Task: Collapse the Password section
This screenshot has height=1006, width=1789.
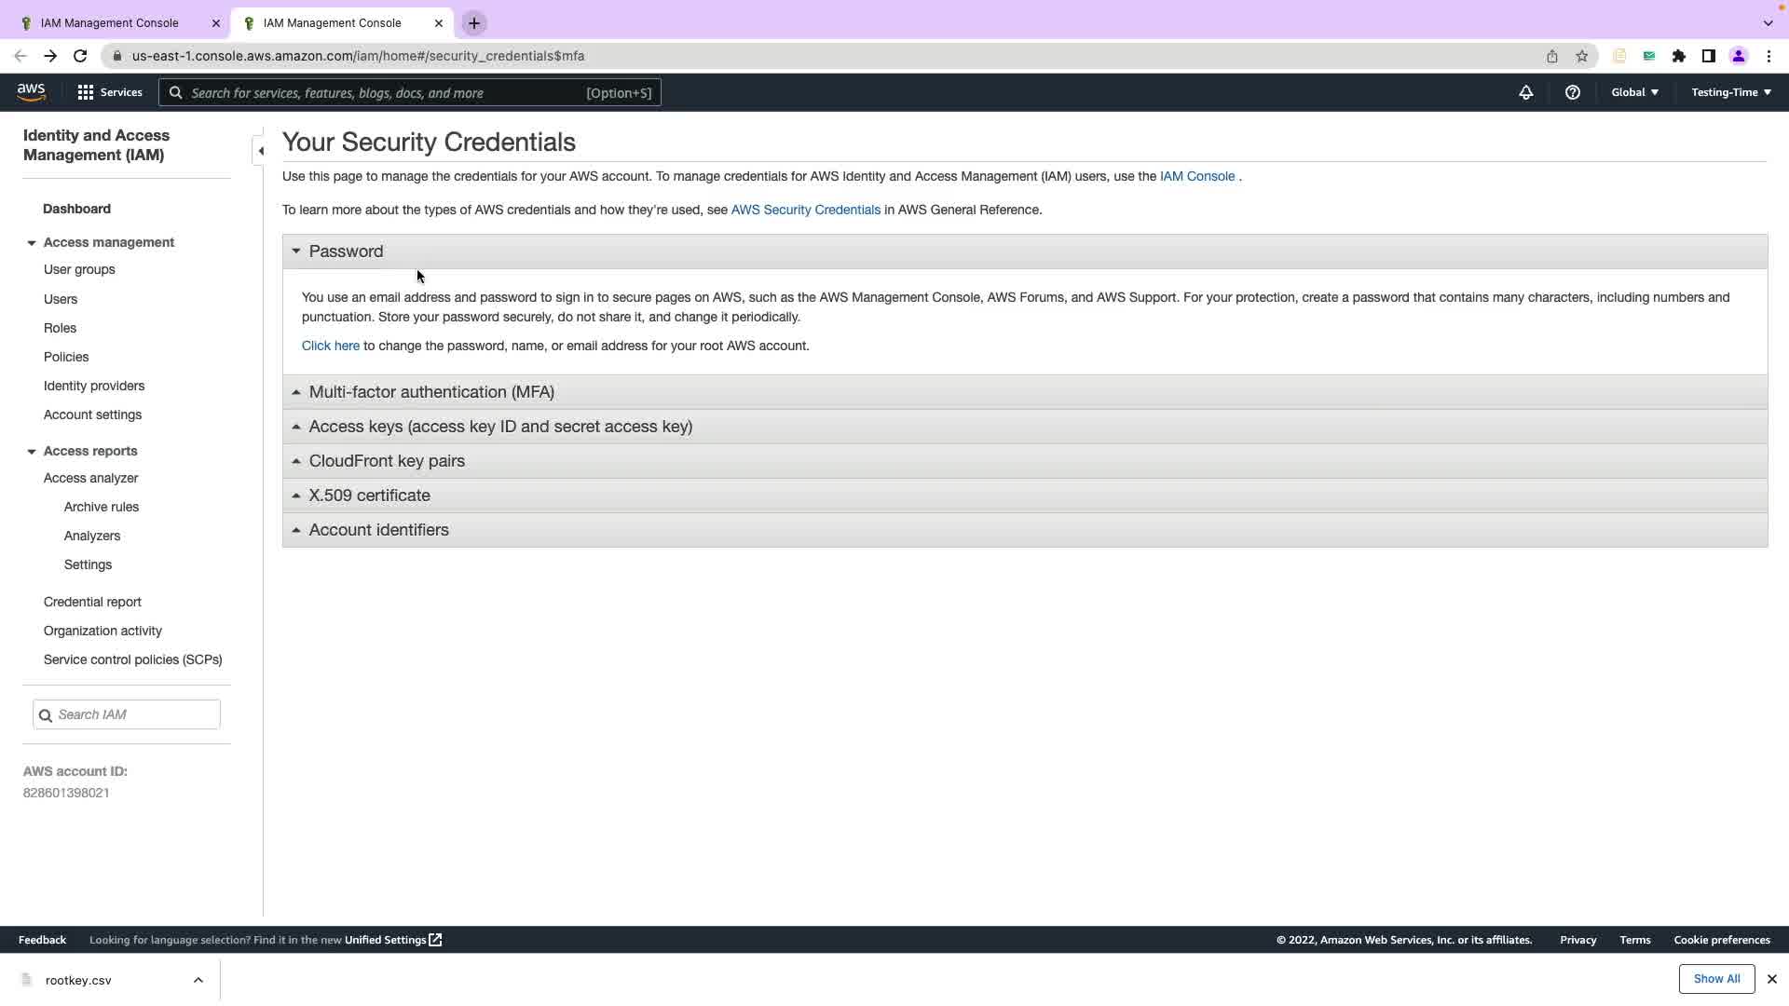Action: pyautogui.click(x=346, y=251)
